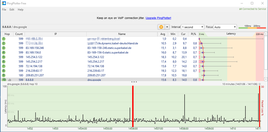This screenshot has width=268, height=132.
Task: Click the three-dot panel splitter handle
Action: point(134,82)
